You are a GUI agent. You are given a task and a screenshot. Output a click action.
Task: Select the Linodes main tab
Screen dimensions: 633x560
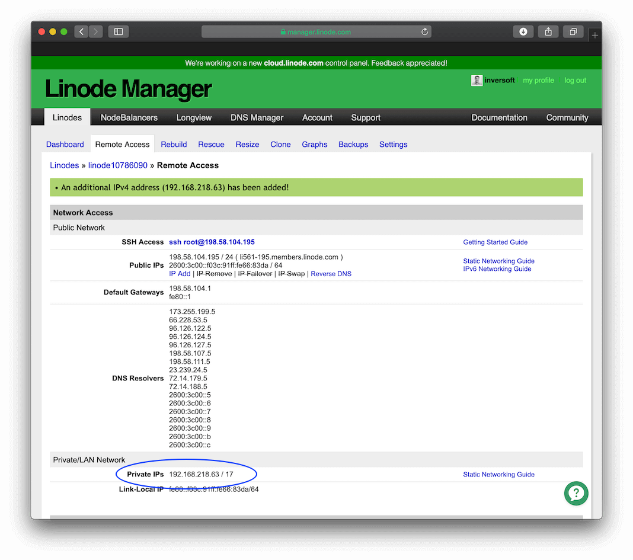[x=67, y=117]
